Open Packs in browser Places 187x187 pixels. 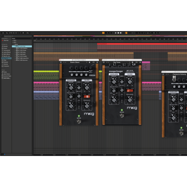(x=5, y=72)
